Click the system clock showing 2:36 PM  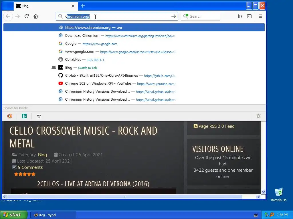pyautogui.click(x=282, y=215)
